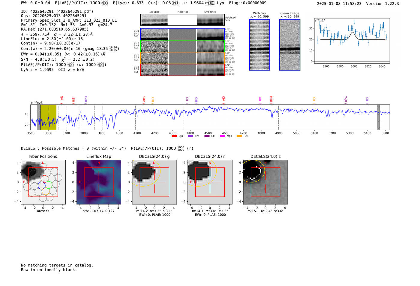Click the magenta MgII legend swatch
The width and height of the screenshot is (420, 286).
pyautogui.click(x=222, y=136)
